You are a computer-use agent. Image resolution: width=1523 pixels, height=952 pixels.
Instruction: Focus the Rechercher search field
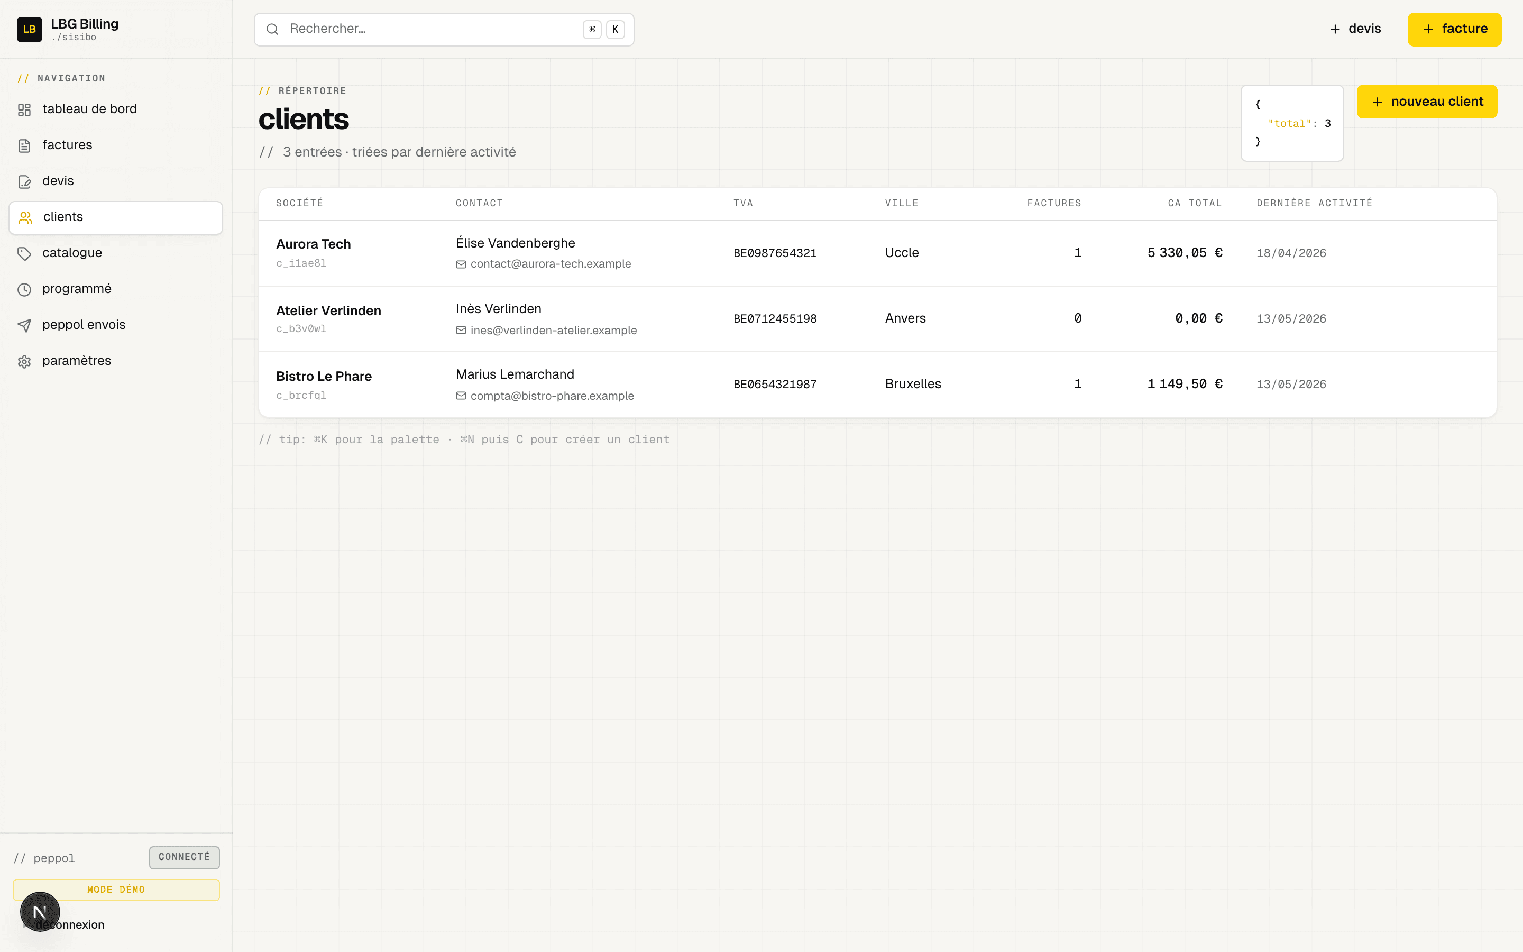(x=444, y=29)
